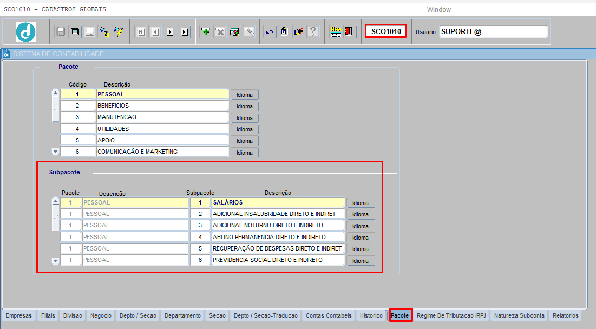
Task: Open the Divisao tab
Action: (73, 315)
